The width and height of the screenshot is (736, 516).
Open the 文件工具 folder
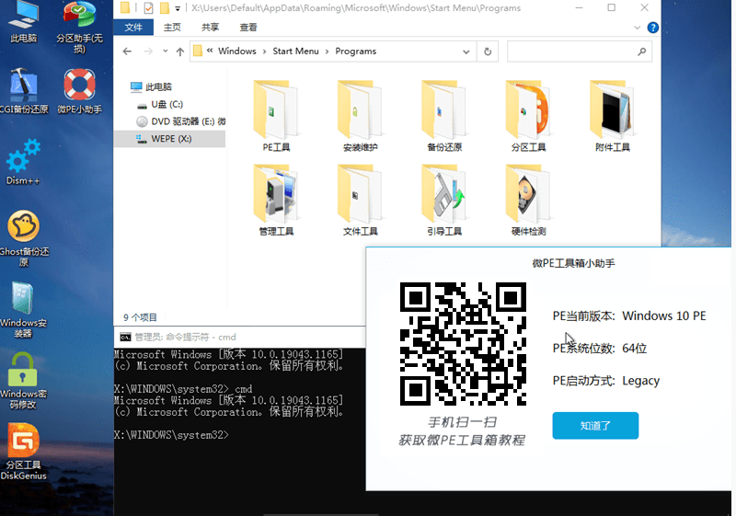360,200
